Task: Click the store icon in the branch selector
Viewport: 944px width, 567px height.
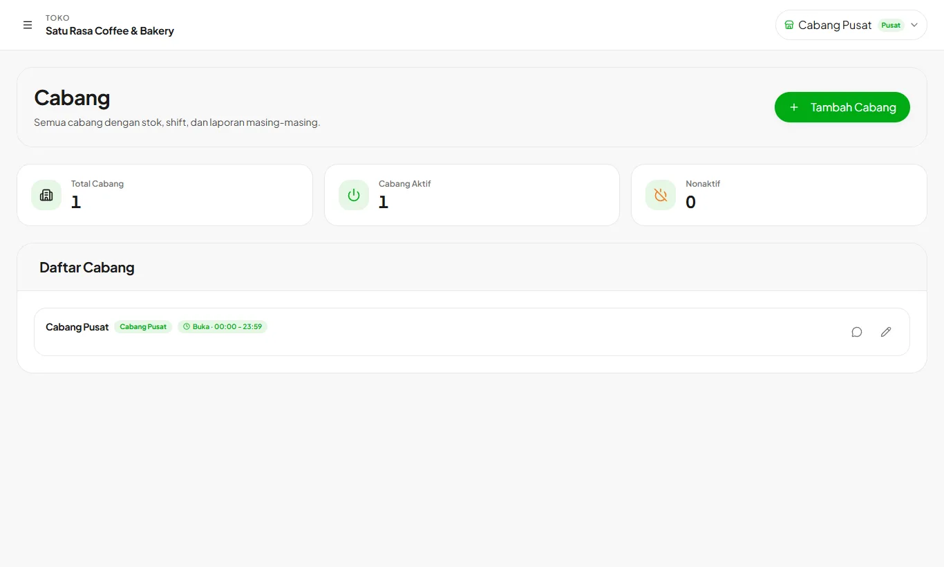Action: [789, 25]
